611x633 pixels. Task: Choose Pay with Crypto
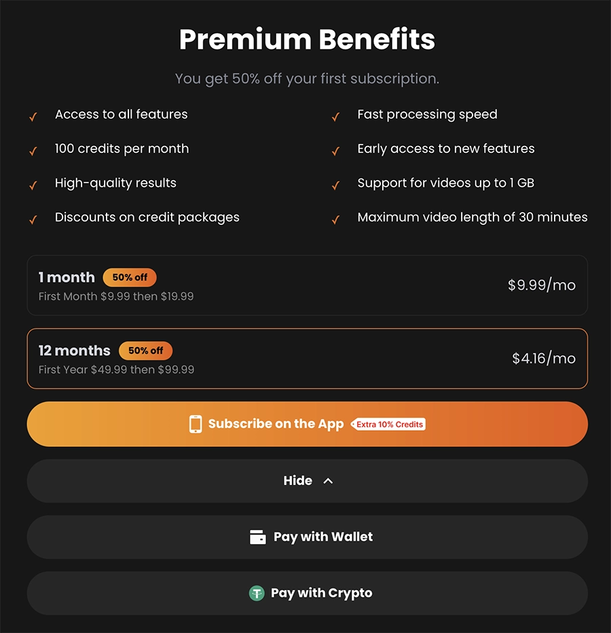coord(320,593)
